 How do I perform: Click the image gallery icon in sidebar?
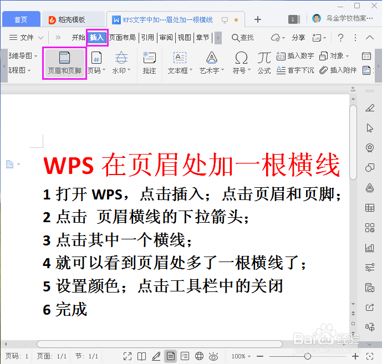coord(370,288)
